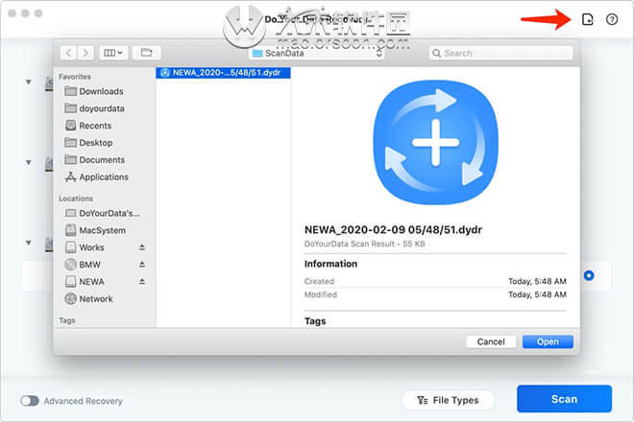The width and height of the screenshot is (634, 422).
Task: Select the Works volume
Action: [91, 247]
